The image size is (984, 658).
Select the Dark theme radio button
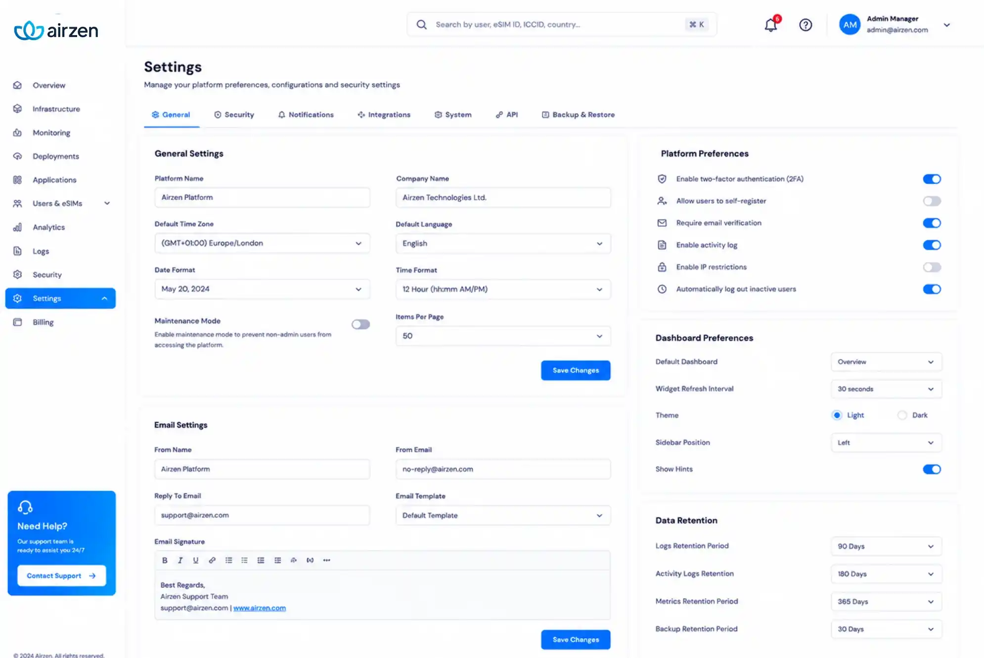902,415
